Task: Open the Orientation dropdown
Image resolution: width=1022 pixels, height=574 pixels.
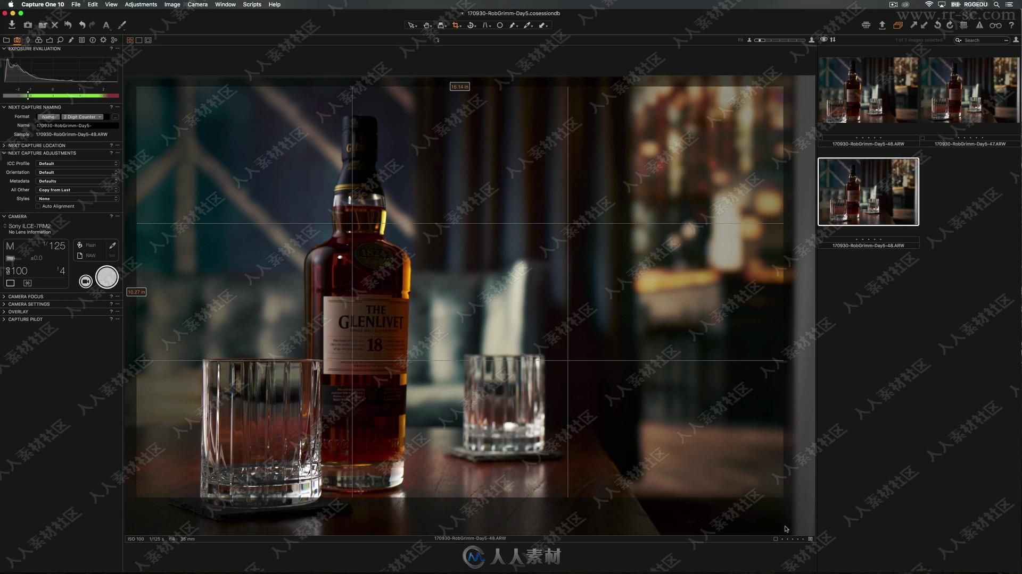Action: pyautogui.click(x=77, y=172)
